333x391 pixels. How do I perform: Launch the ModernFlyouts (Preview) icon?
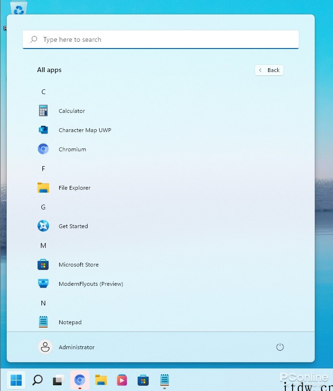(43, 283)
